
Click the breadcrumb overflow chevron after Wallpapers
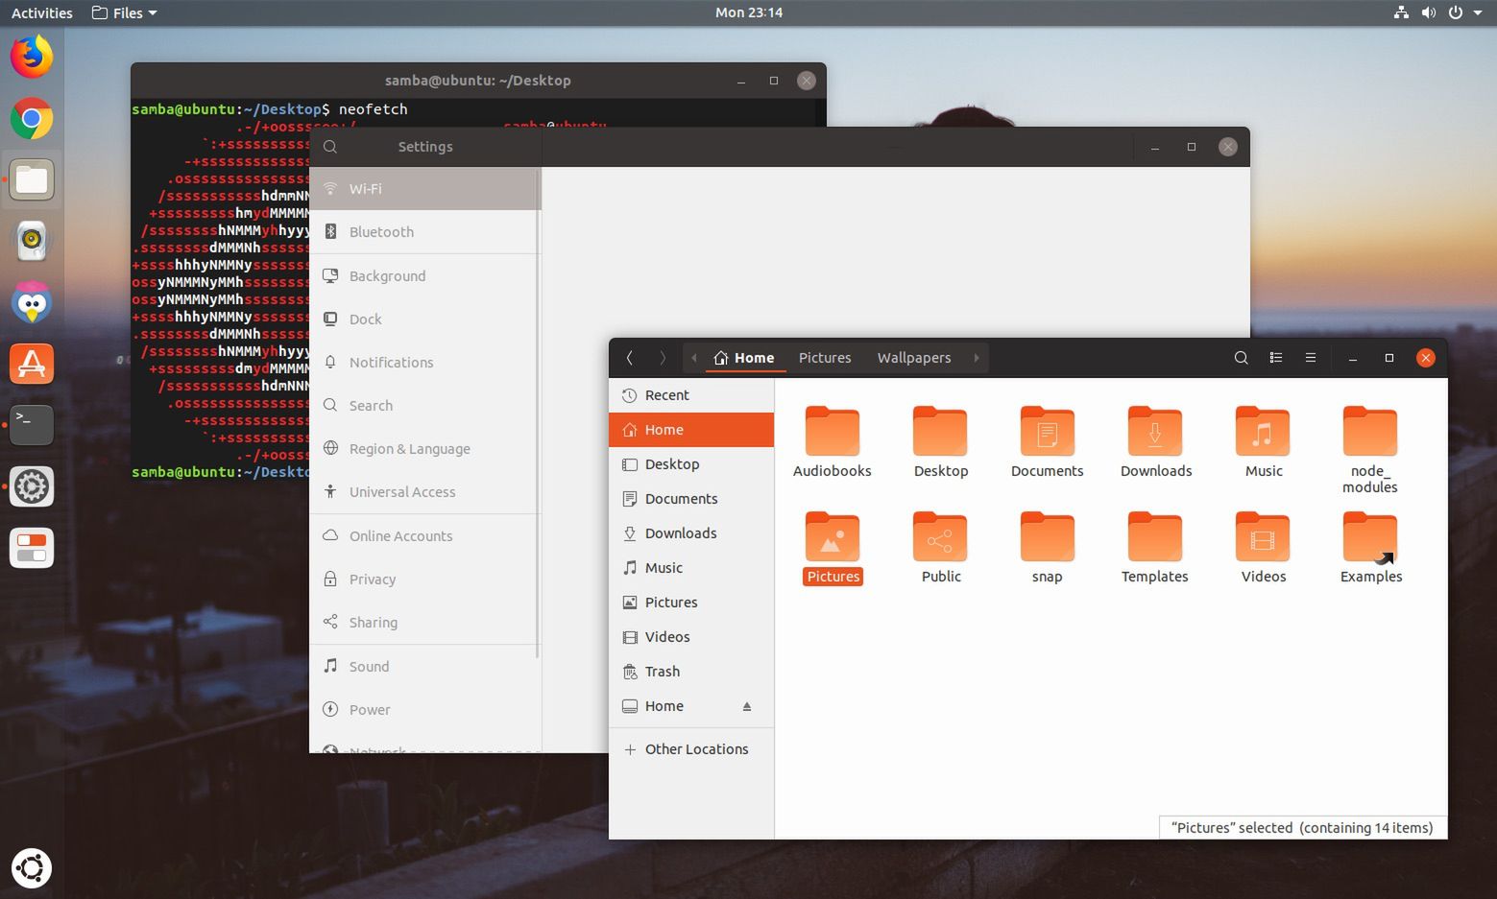[977, 357]
